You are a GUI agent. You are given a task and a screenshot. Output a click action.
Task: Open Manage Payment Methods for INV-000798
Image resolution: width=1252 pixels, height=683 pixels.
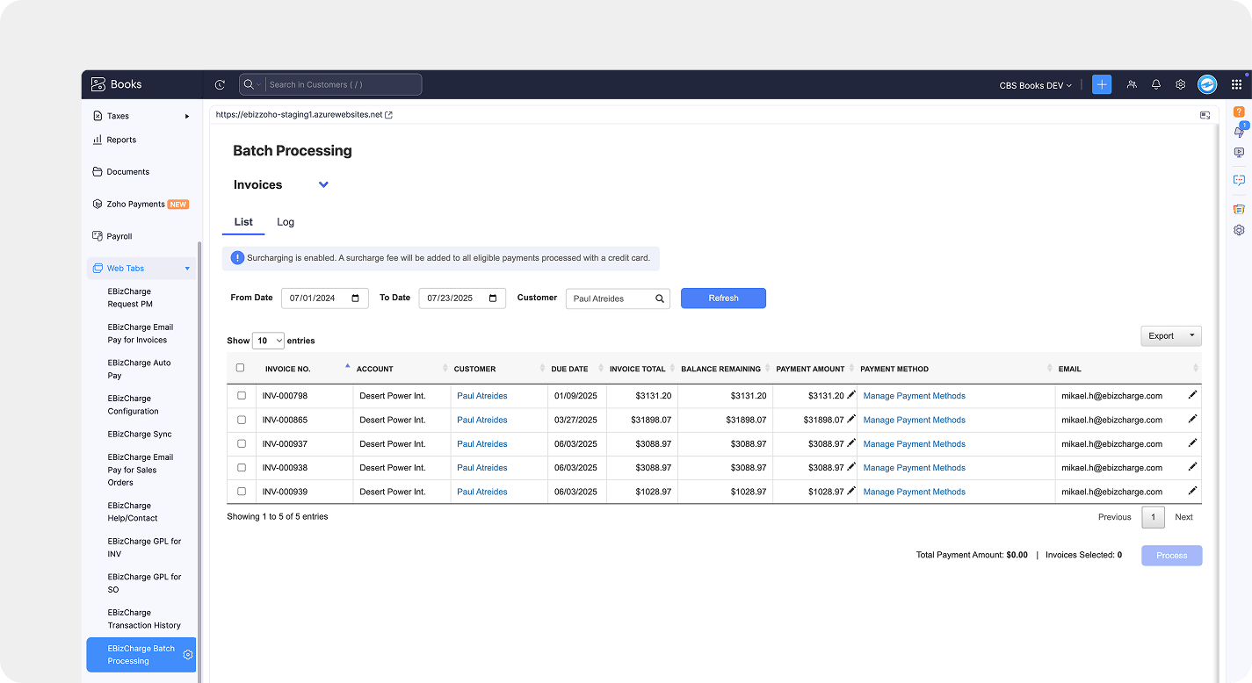coord(914,396)
